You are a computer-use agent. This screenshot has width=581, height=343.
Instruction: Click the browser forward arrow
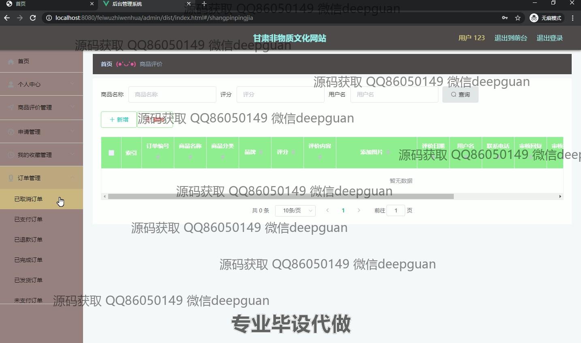point(20,18)
